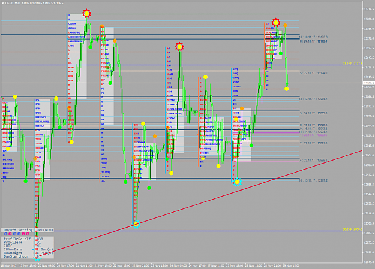This screenshot has width=375, height=269.
Task: Click the cyan star marker at the 27 Nov 19:00 low
Action: click(237, 182)
